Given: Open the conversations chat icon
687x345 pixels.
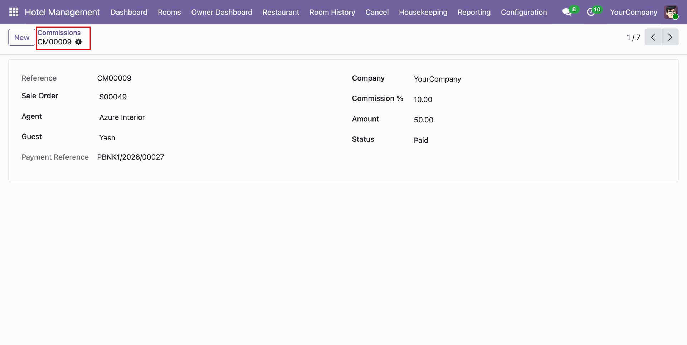Looking at the screenshot, I should [566, 12].
